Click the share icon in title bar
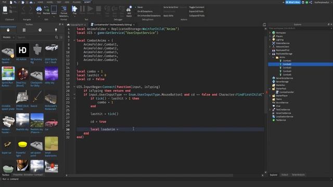Image resolution: width=333 pixels, height=187 pixels. (x=311, y=2)
